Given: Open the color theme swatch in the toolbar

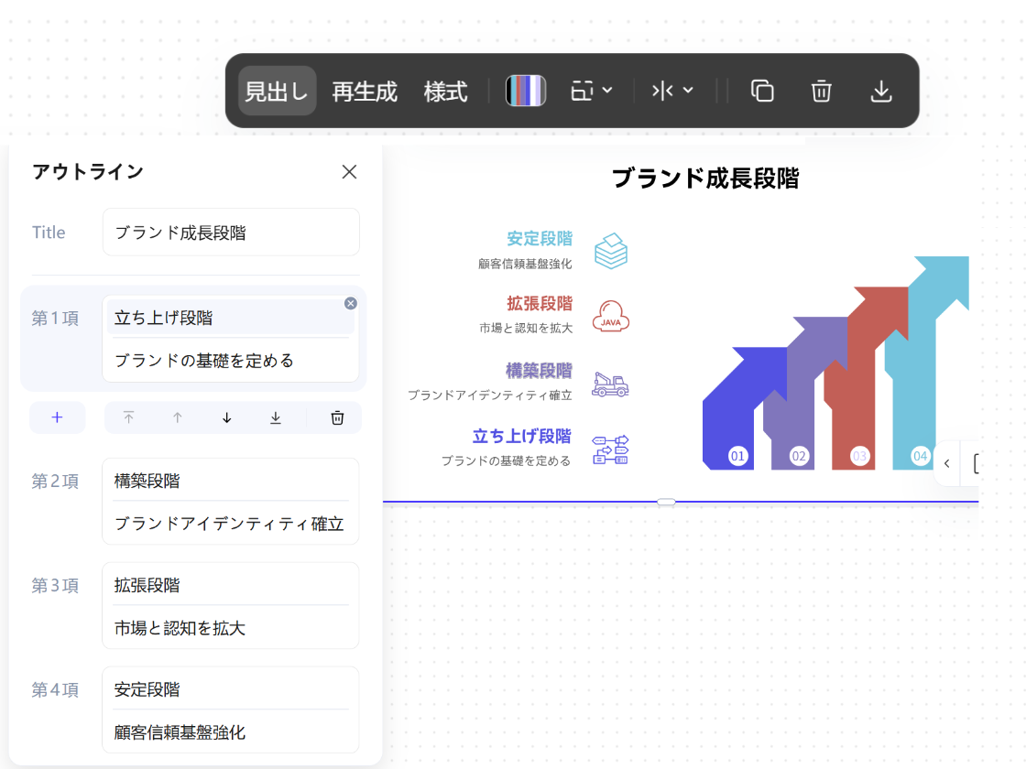Looking at the screenshot, I should pyautogui.click(x=526, y=91).
